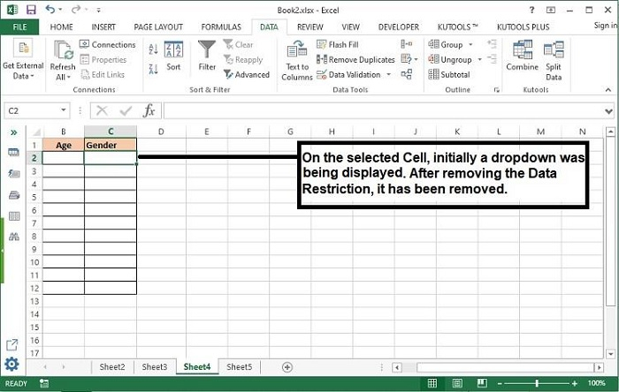This screenshot has width=619, height=392.
Task: Switch to Page Break Preview
Action: tap(482, 383)
